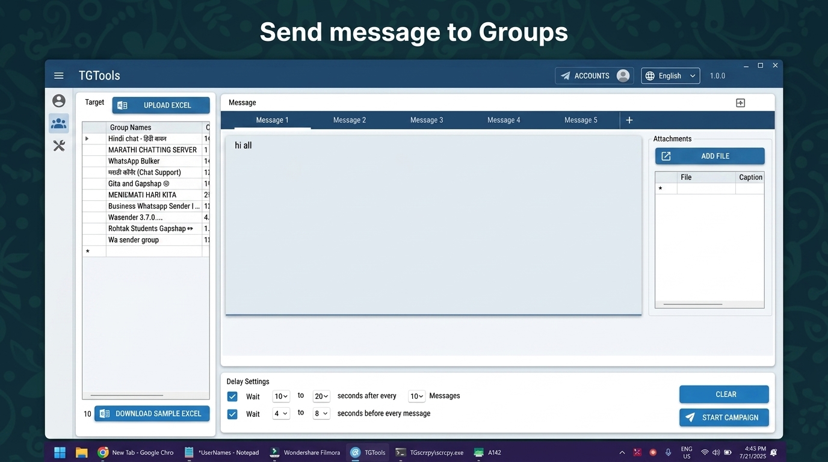
Task: Click into the message text area
Action: (433, 225)
